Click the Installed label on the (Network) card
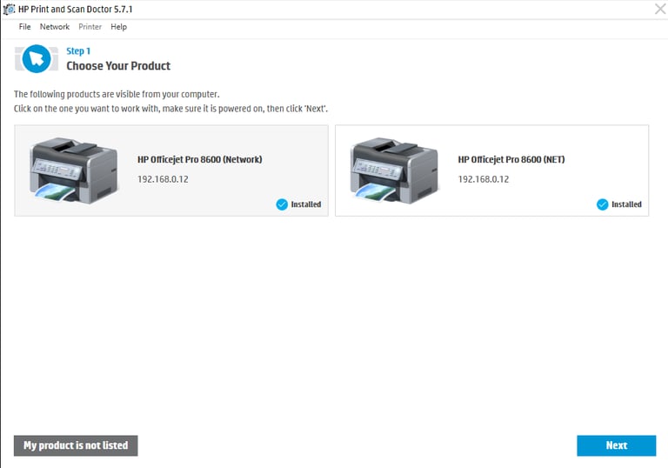 pyautogui.click(x=306, y=204)
